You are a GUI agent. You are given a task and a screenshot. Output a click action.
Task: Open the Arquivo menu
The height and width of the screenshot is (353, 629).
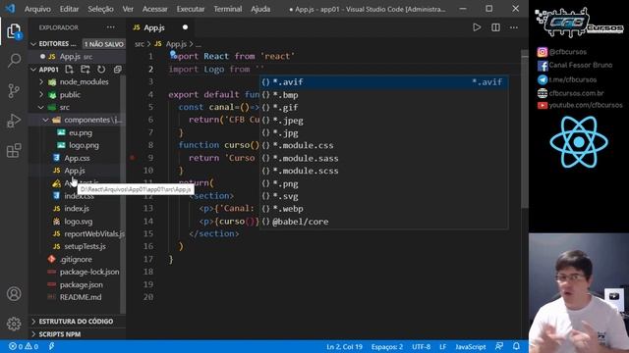[x=37, y=9]
